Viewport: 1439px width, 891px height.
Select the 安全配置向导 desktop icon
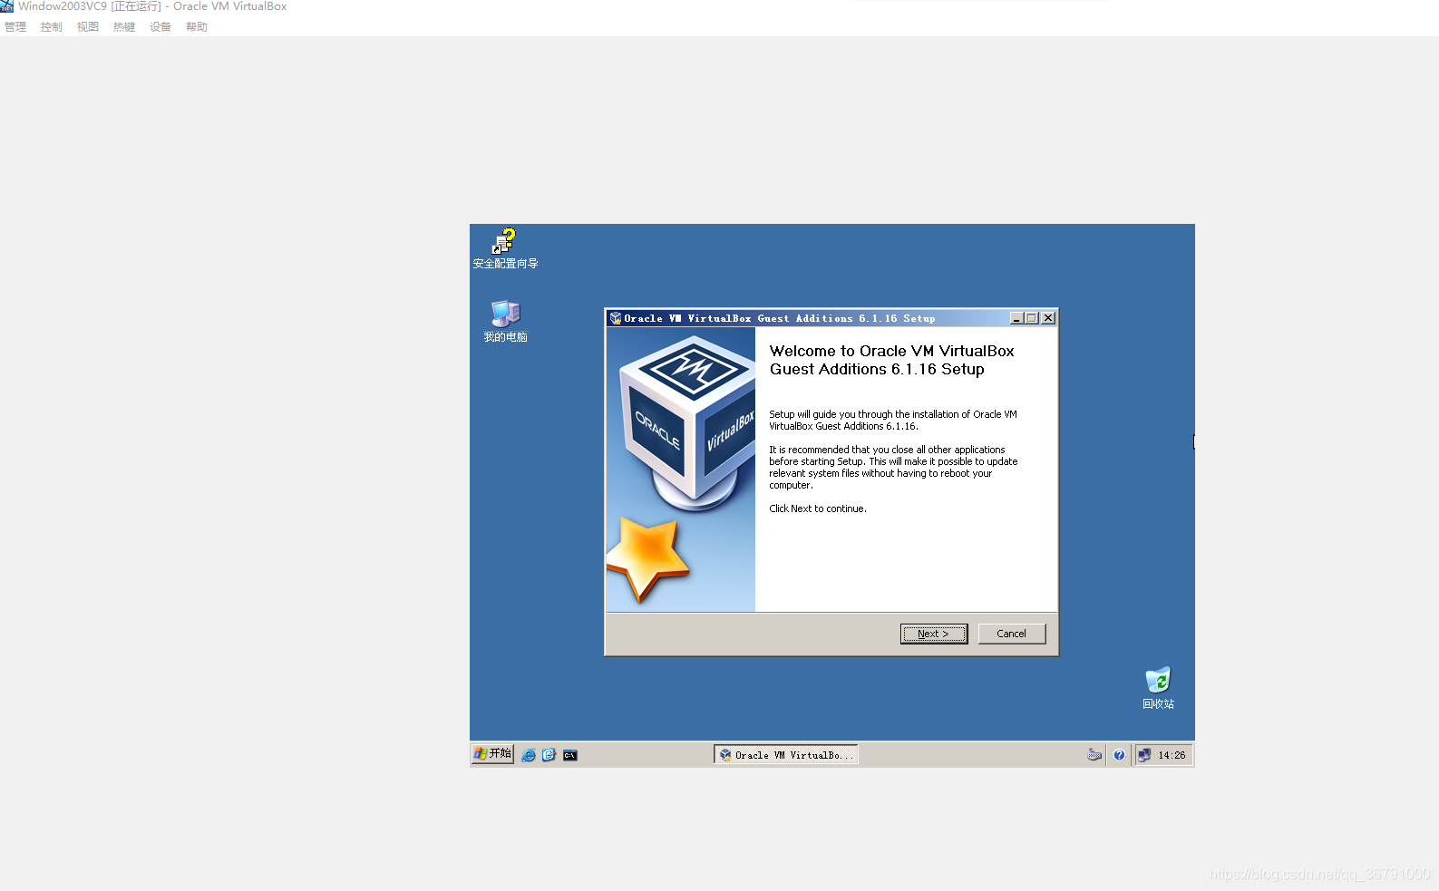505,249
